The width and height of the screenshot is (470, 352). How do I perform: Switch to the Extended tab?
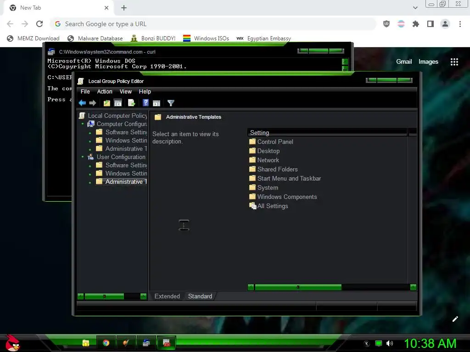[x=167, y=296]
